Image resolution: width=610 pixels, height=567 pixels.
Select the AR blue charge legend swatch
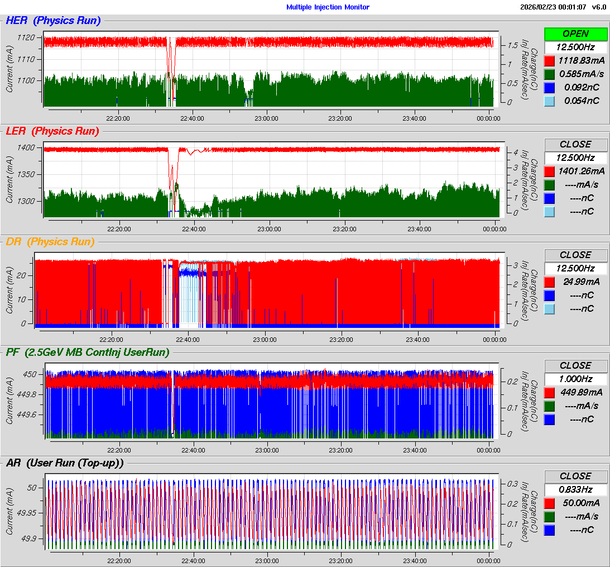coord(549,530)
